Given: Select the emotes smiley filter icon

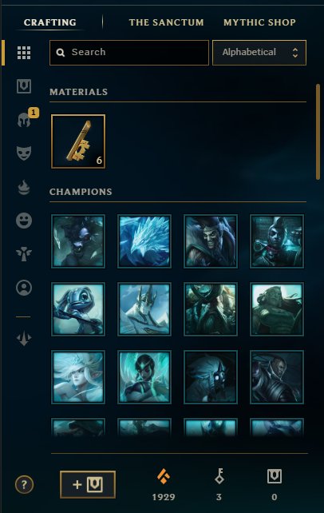Looking at the screenshot, I should pyautogui.click(x=24, y=221).
